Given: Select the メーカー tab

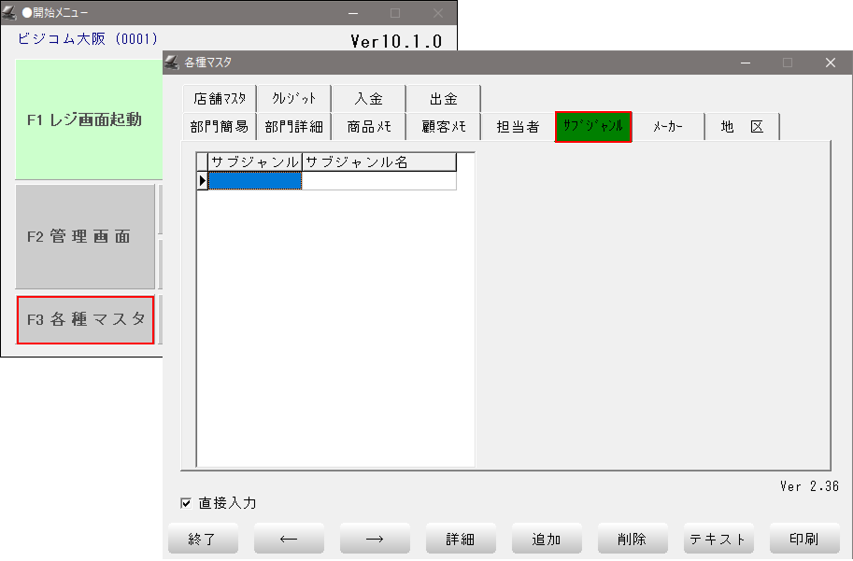Looking at the screenshot, I should [x=668, y=127].
